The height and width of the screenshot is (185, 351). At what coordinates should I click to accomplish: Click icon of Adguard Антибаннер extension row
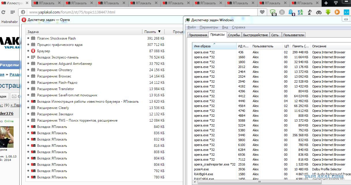coord(33,64)
